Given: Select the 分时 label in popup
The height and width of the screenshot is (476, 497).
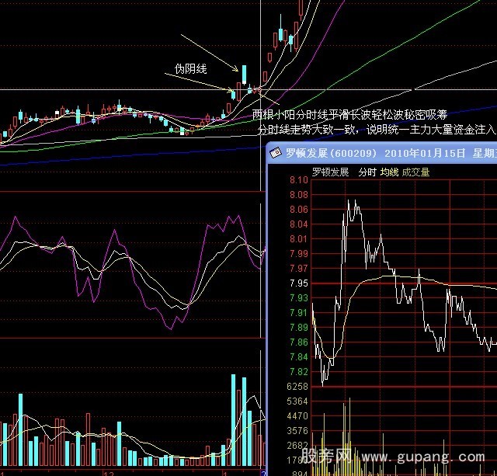Looking at the screenshot, I should pos(367,172).
